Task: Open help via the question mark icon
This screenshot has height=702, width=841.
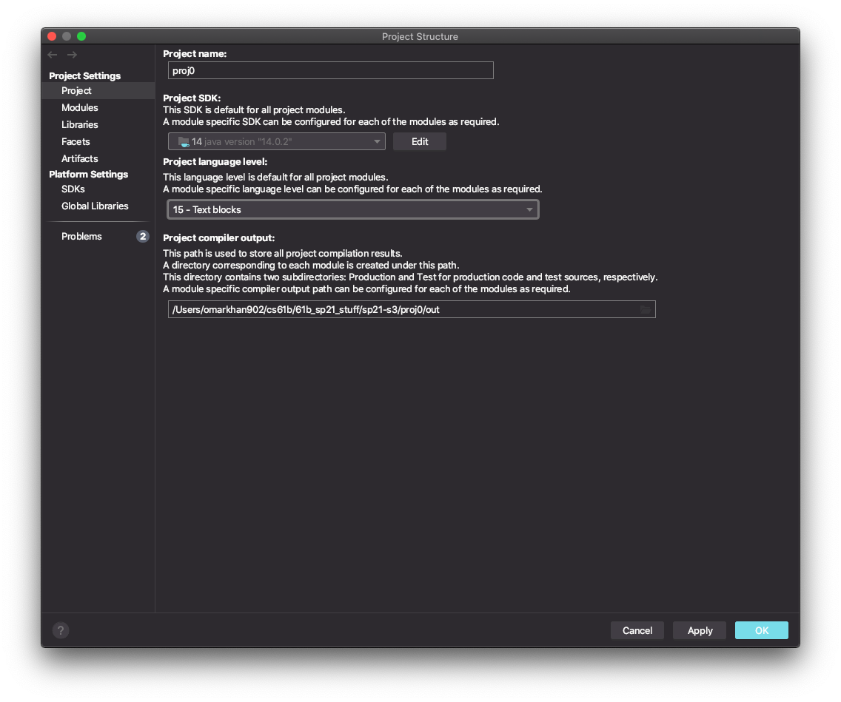Action: [x=60, y=630]
